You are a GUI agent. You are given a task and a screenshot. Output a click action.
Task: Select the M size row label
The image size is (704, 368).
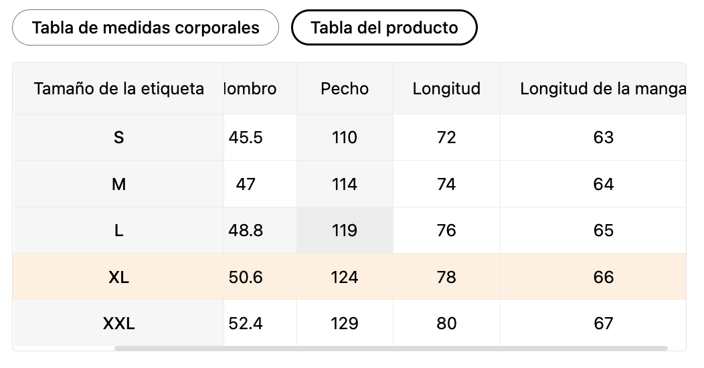click(x=118, y=184)
